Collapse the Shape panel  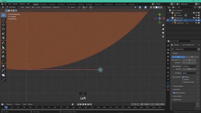(175, 53)
